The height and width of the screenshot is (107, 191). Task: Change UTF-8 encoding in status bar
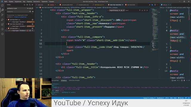[167, 98]
